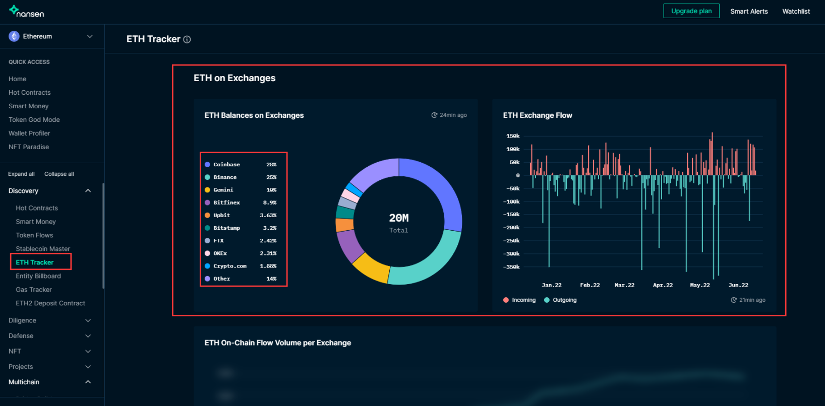Click the Binance legend color dot

[207, 177]
